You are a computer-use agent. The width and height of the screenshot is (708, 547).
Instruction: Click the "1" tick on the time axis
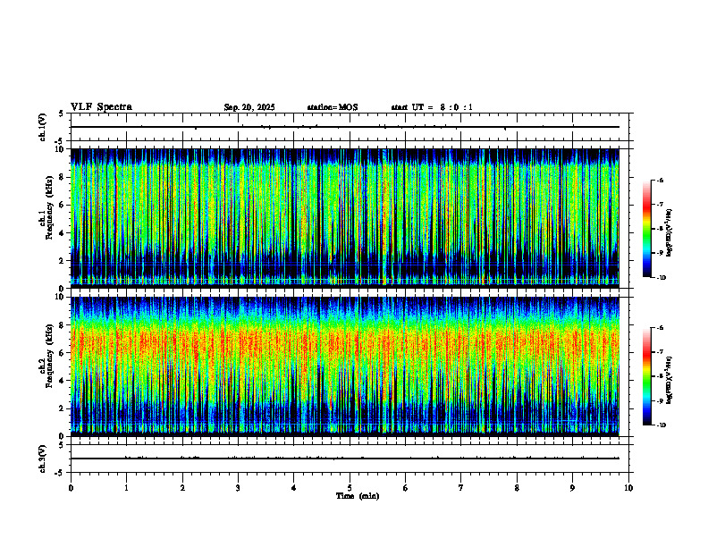point(126,488)
